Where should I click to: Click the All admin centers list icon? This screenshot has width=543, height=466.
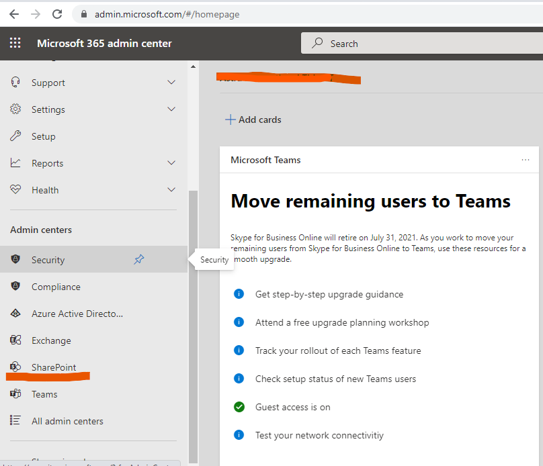[15, 420]
